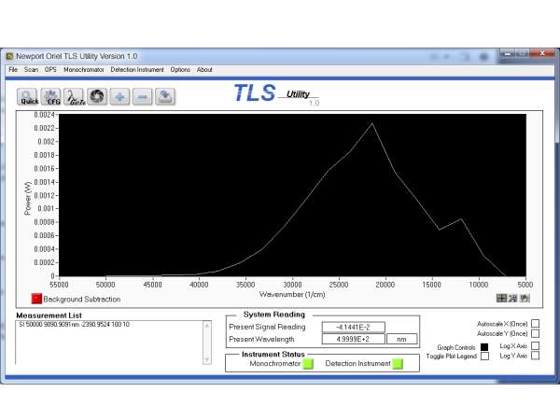The width and height of the screenshot is (560, 420).
Task: Click the nm wavelength units field
Action: (x=402, y=340)
